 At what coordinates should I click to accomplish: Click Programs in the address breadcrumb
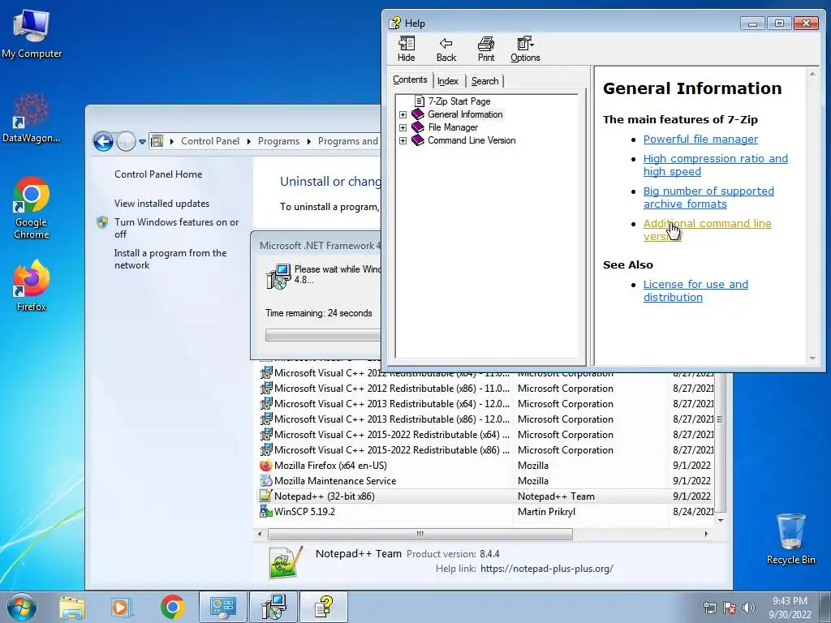tap(279, 141)
